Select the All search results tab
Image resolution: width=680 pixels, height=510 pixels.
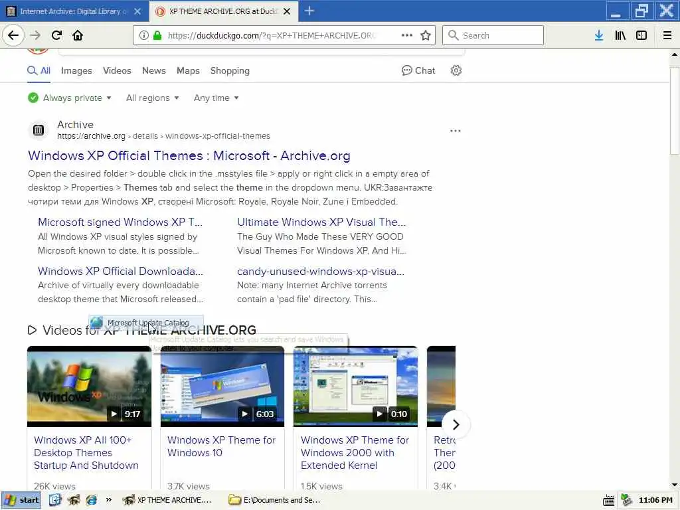[x=39, y=70]
